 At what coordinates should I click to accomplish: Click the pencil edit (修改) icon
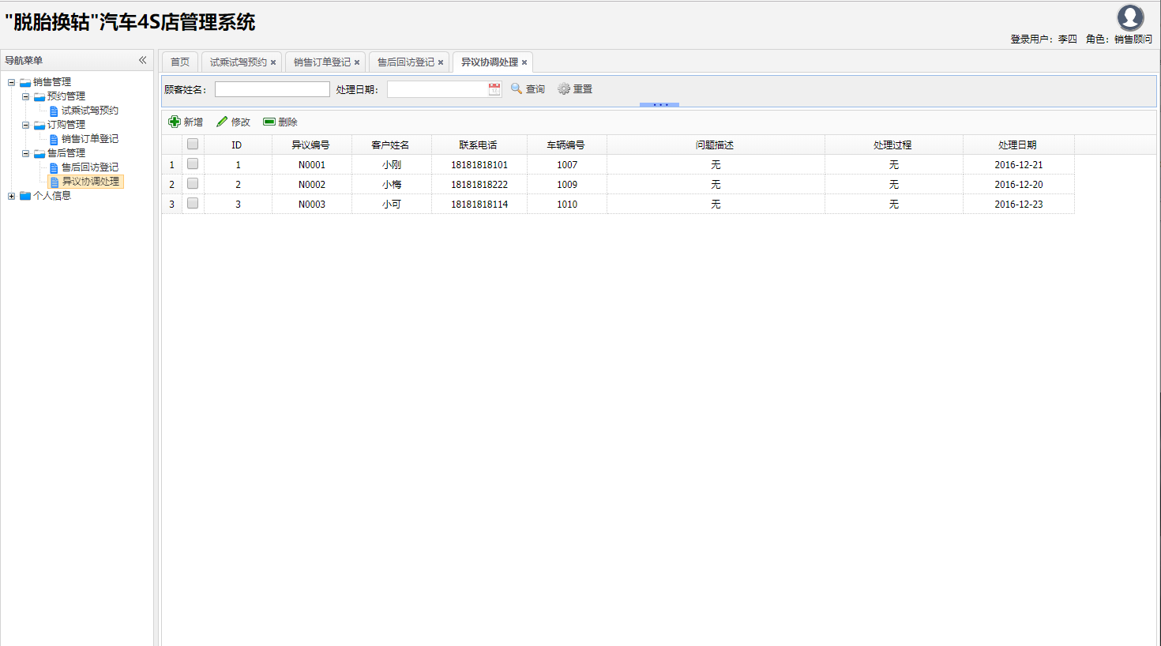click(x=222, y=122)
